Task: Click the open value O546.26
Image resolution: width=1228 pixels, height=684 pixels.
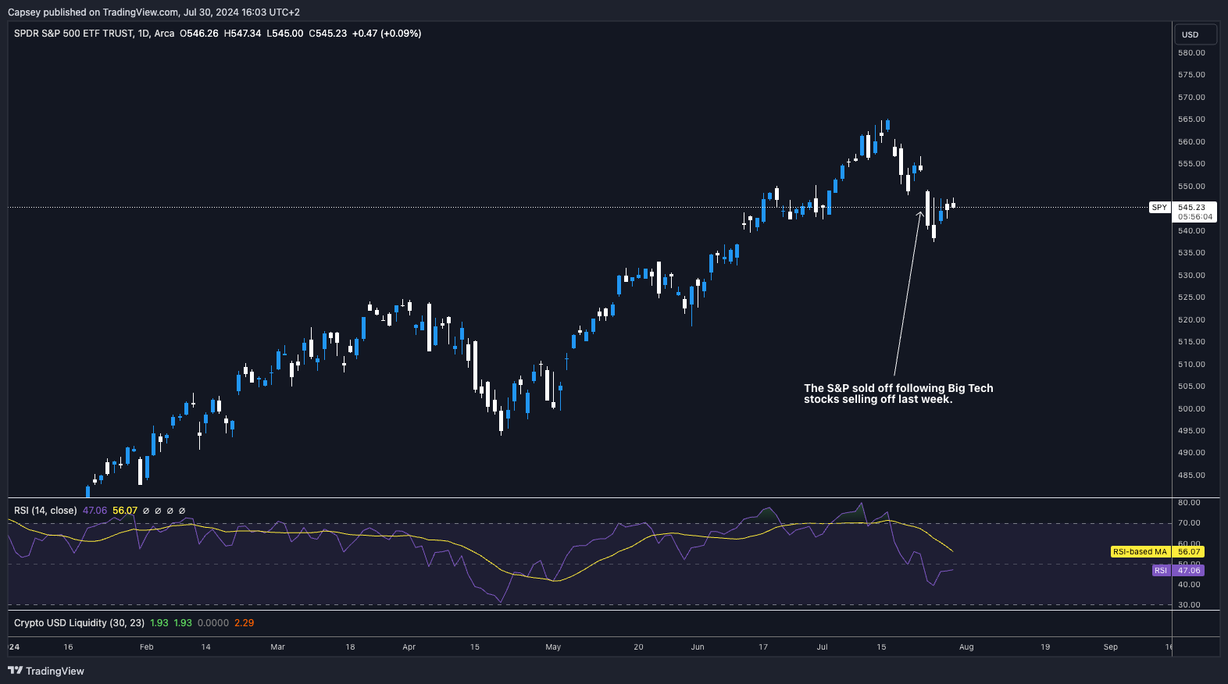Action: click(x=199, y=34)
